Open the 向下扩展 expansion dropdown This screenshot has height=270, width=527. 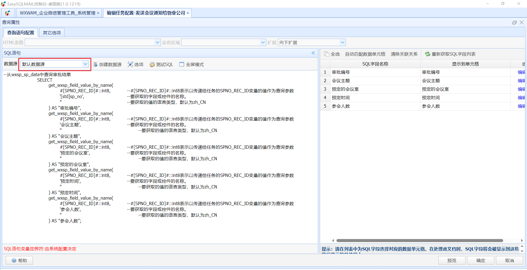pos(342,42)
